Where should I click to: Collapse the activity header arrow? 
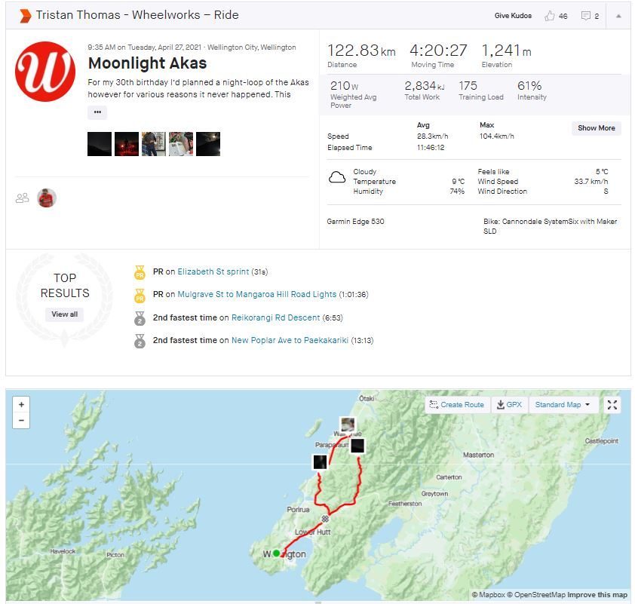(618, 16)
